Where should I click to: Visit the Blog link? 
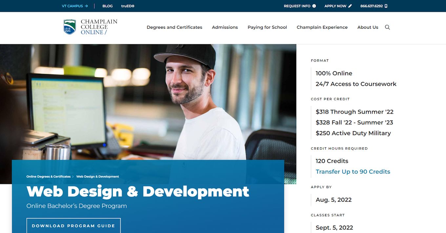coord(108,6)
